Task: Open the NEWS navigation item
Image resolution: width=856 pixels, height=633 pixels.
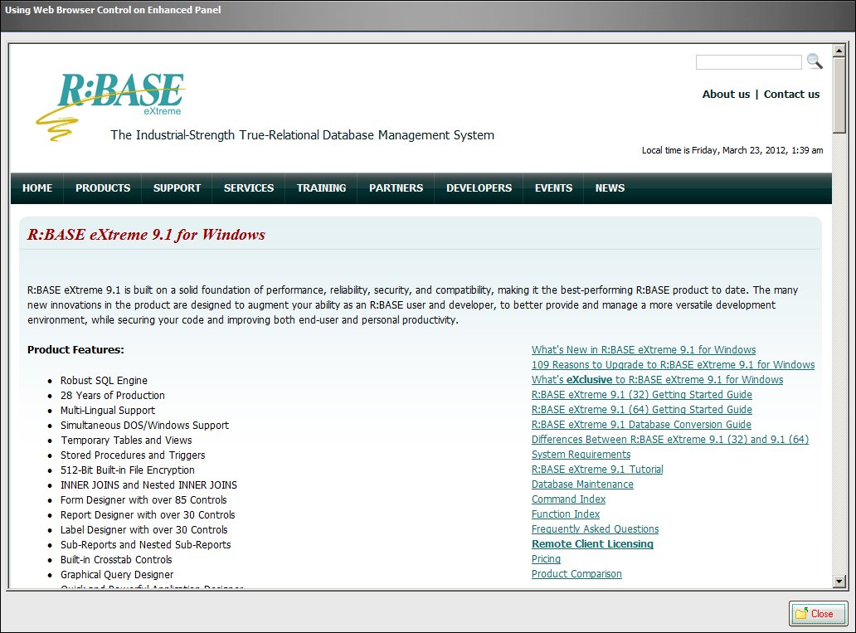Action: click(x=610, y=188)
